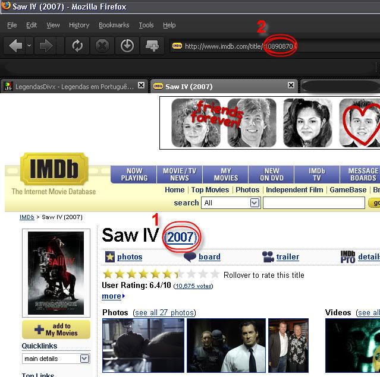
Task: Open the Downloads toolbar icon
Action: click(x=127, y=46)
